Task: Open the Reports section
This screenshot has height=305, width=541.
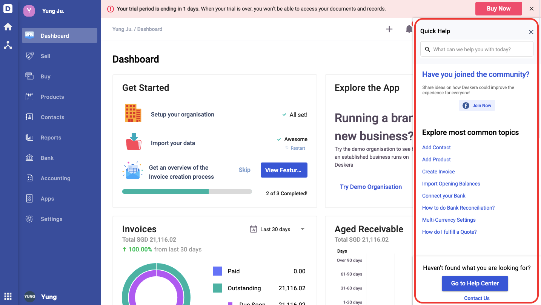Action: coord(60,137)
